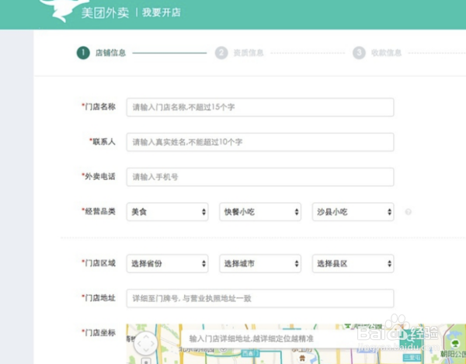Click the help question mark icon
This screenshot has width=466, height=364.
tap(408, 212)
